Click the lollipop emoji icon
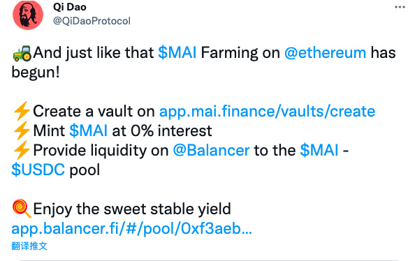 22,209
